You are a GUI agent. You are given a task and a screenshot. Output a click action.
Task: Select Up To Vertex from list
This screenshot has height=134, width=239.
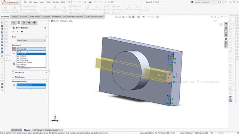click(x=31, y=58)
